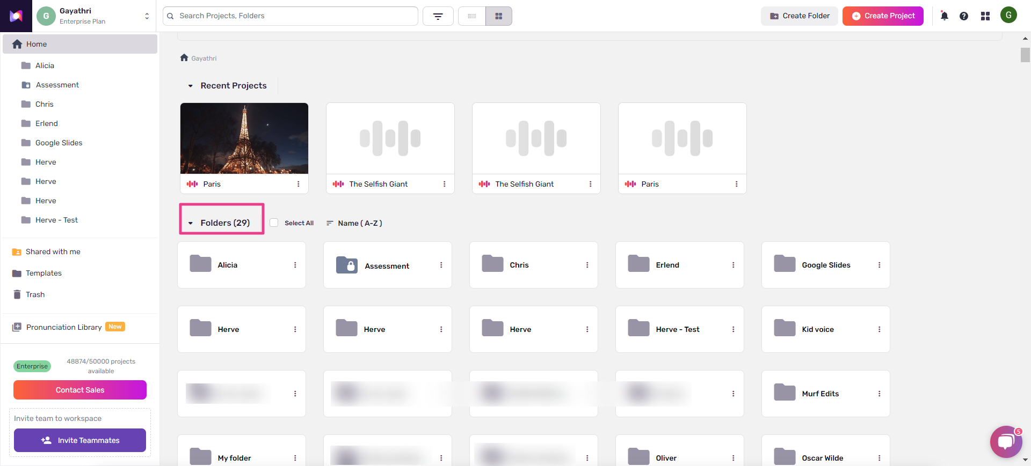Open the apps grid icon

tap(985, 16)
